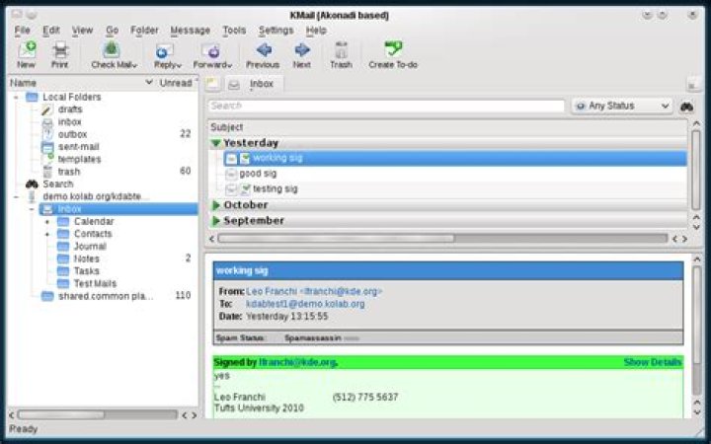The image size is (711, 444).
Task: Open the Settings menu
Action: point(276,31)
